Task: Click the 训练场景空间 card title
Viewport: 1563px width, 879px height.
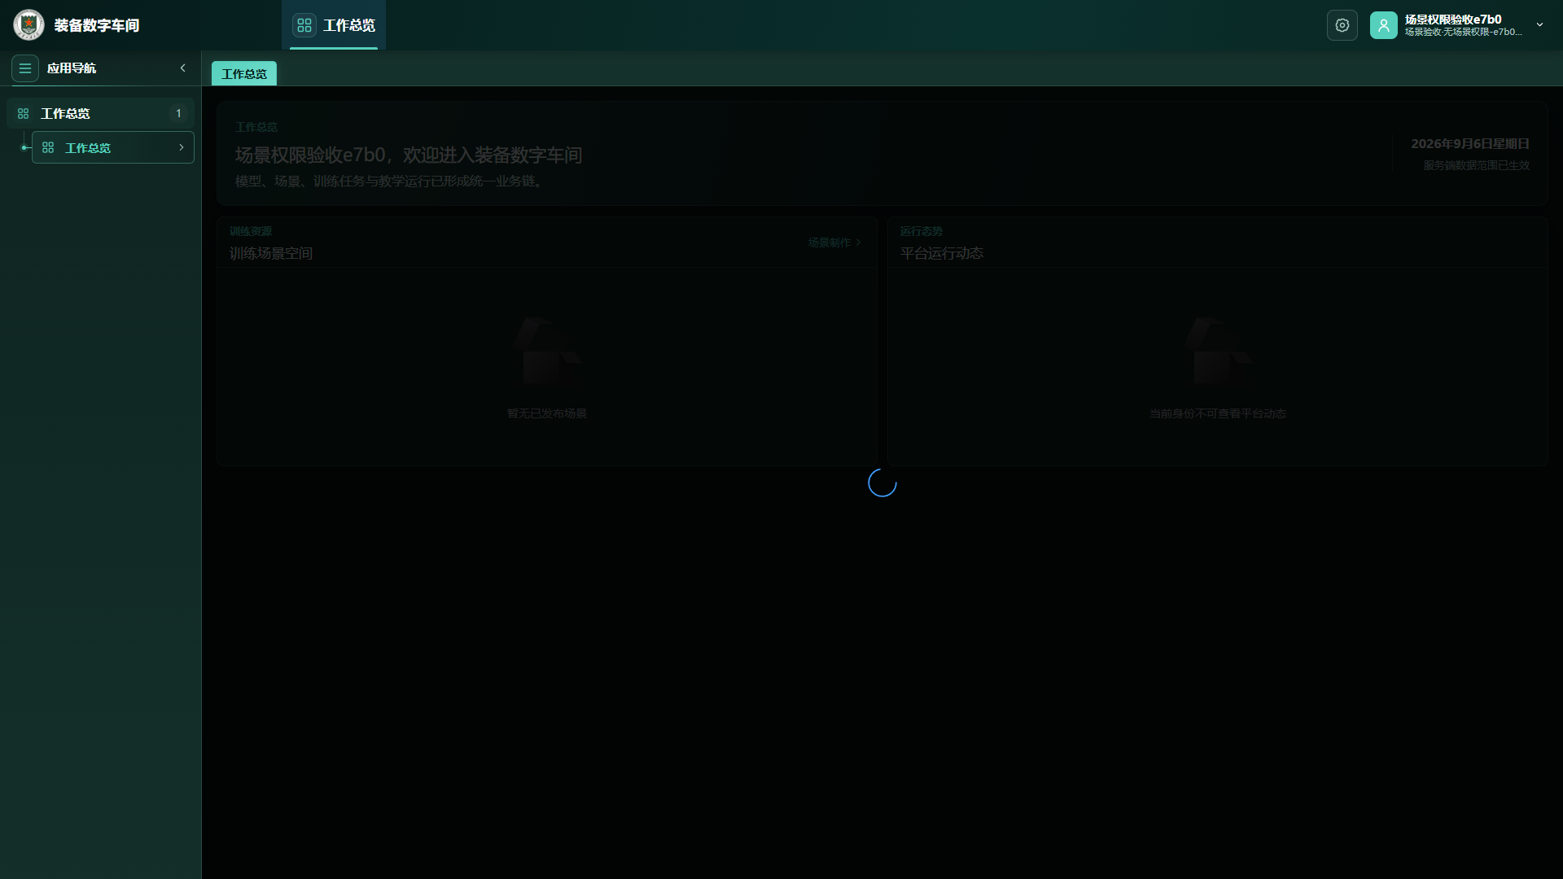Action: [271, 254]
